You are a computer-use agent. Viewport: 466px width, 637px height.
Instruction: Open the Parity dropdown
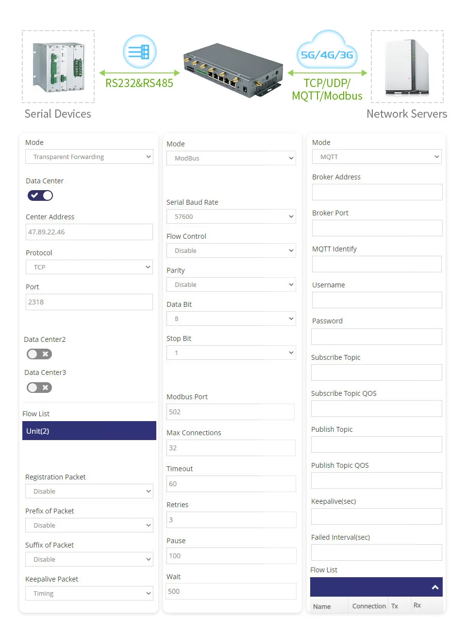coord(231,284)
